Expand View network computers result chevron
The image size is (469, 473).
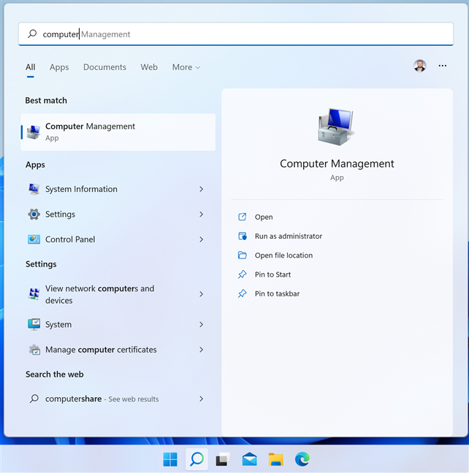[202, 294]
